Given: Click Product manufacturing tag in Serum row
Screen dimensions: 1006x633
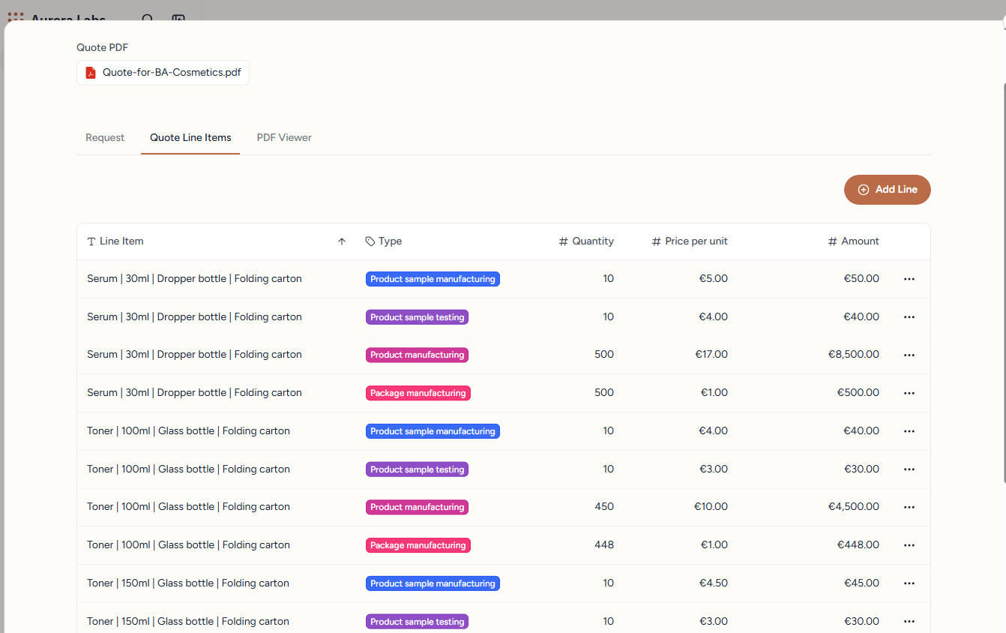Looking at the screenshot, I should coord(417,355).
